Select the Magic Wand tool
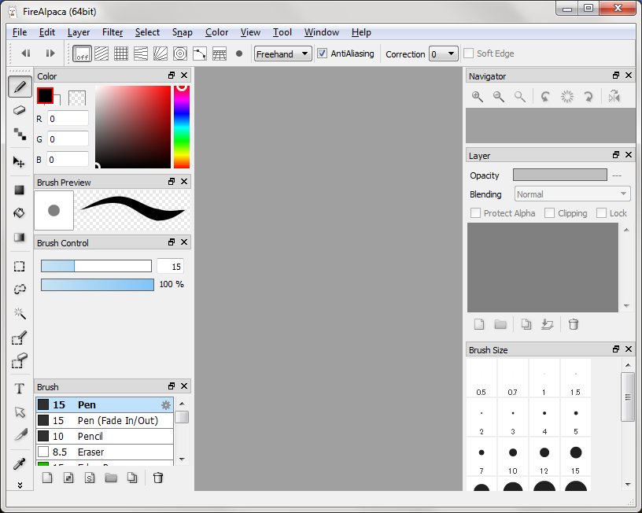Screen dimensions: 642x513 click(19, 313)
